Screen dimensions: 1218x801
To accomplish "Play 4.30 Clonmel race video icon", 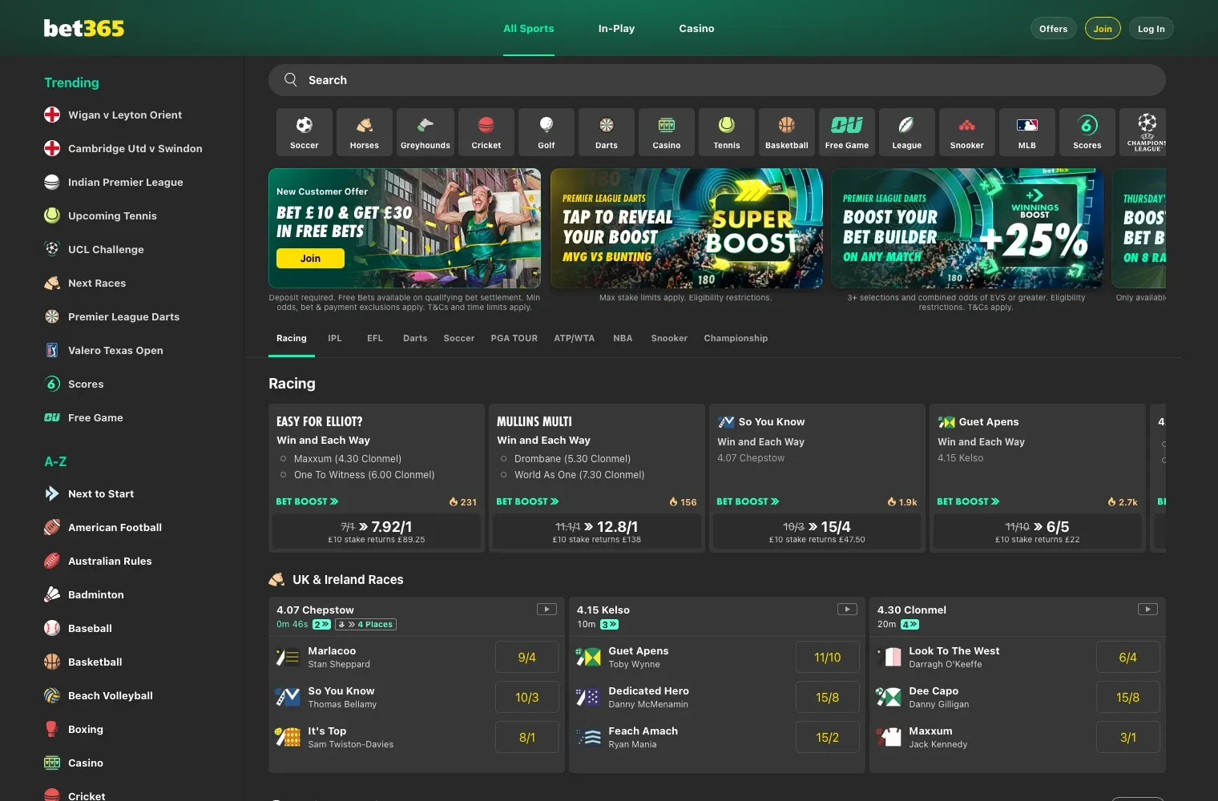I will coord(1147,610).
